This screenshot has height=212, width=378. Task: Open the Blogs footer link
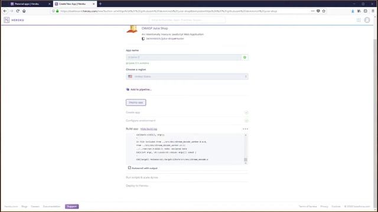tap(24, 207)
